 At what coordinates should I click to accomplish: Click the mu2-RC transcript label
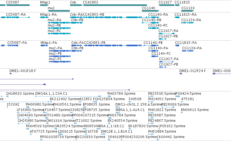pos(54,31)
